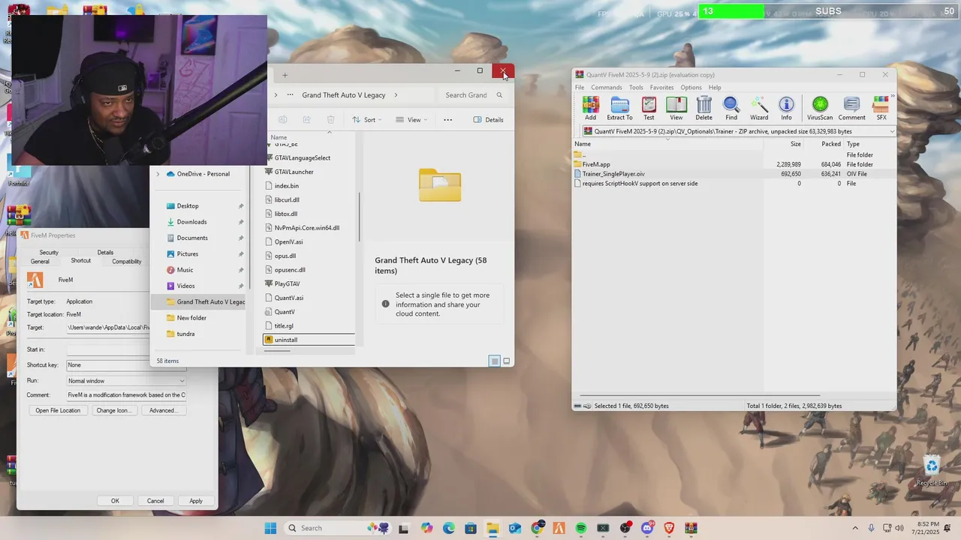The width and height of the screenshot is (961, 540).
Task: Add a new tab in Explorer
Action: (285, 75)
